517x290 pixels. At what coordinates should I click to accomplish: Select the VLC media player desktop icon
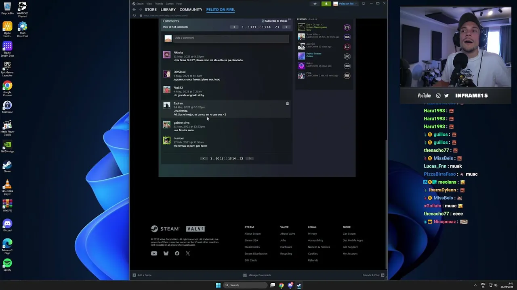tap(7, 187)
